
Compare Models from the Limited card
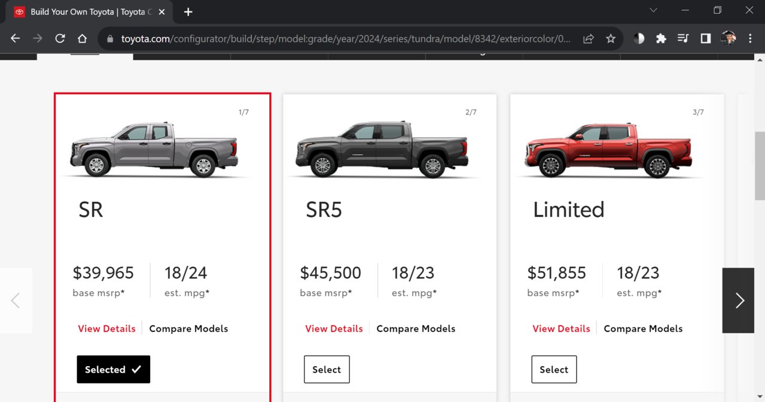643,329
